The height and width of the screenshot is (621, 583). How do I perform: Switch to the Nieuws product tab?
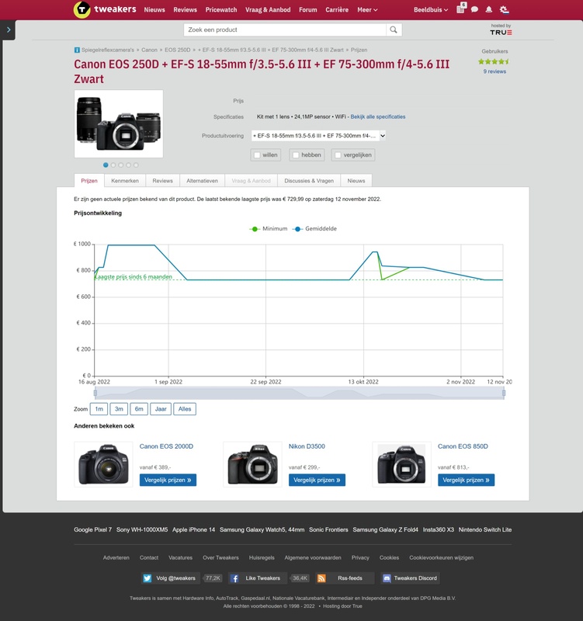[356, 181]
